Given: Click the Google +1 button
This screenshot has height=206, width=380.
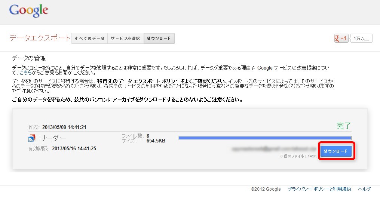Looking at the screenshot, I should (341, 38).
